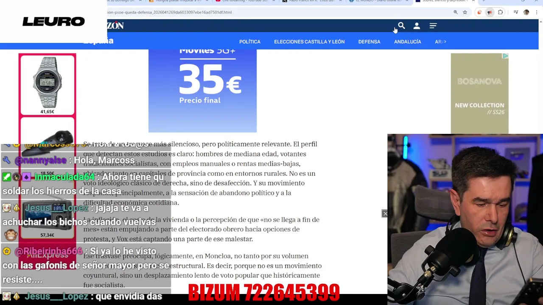
Task: Open Elecciones Castilla y León section
Action: [309, 42]
